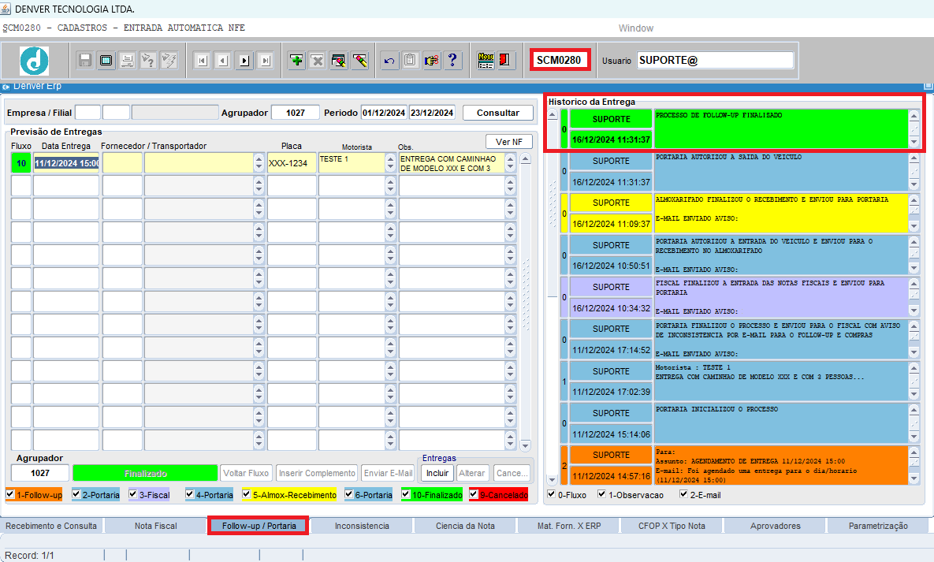Click the delete record X icon

pyautogui.click(x=318, y=60)
